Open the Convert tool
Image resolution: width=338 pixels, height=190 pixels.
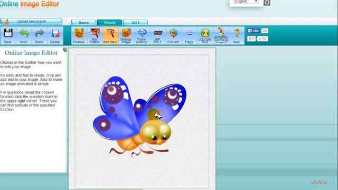pos(173,35)
